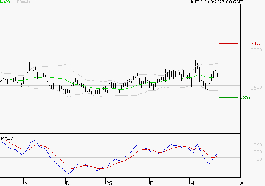The width and height of the screenshot is (265, 186).
Task: Click the 3000 price axis label
Action: (x=256, y=50)
